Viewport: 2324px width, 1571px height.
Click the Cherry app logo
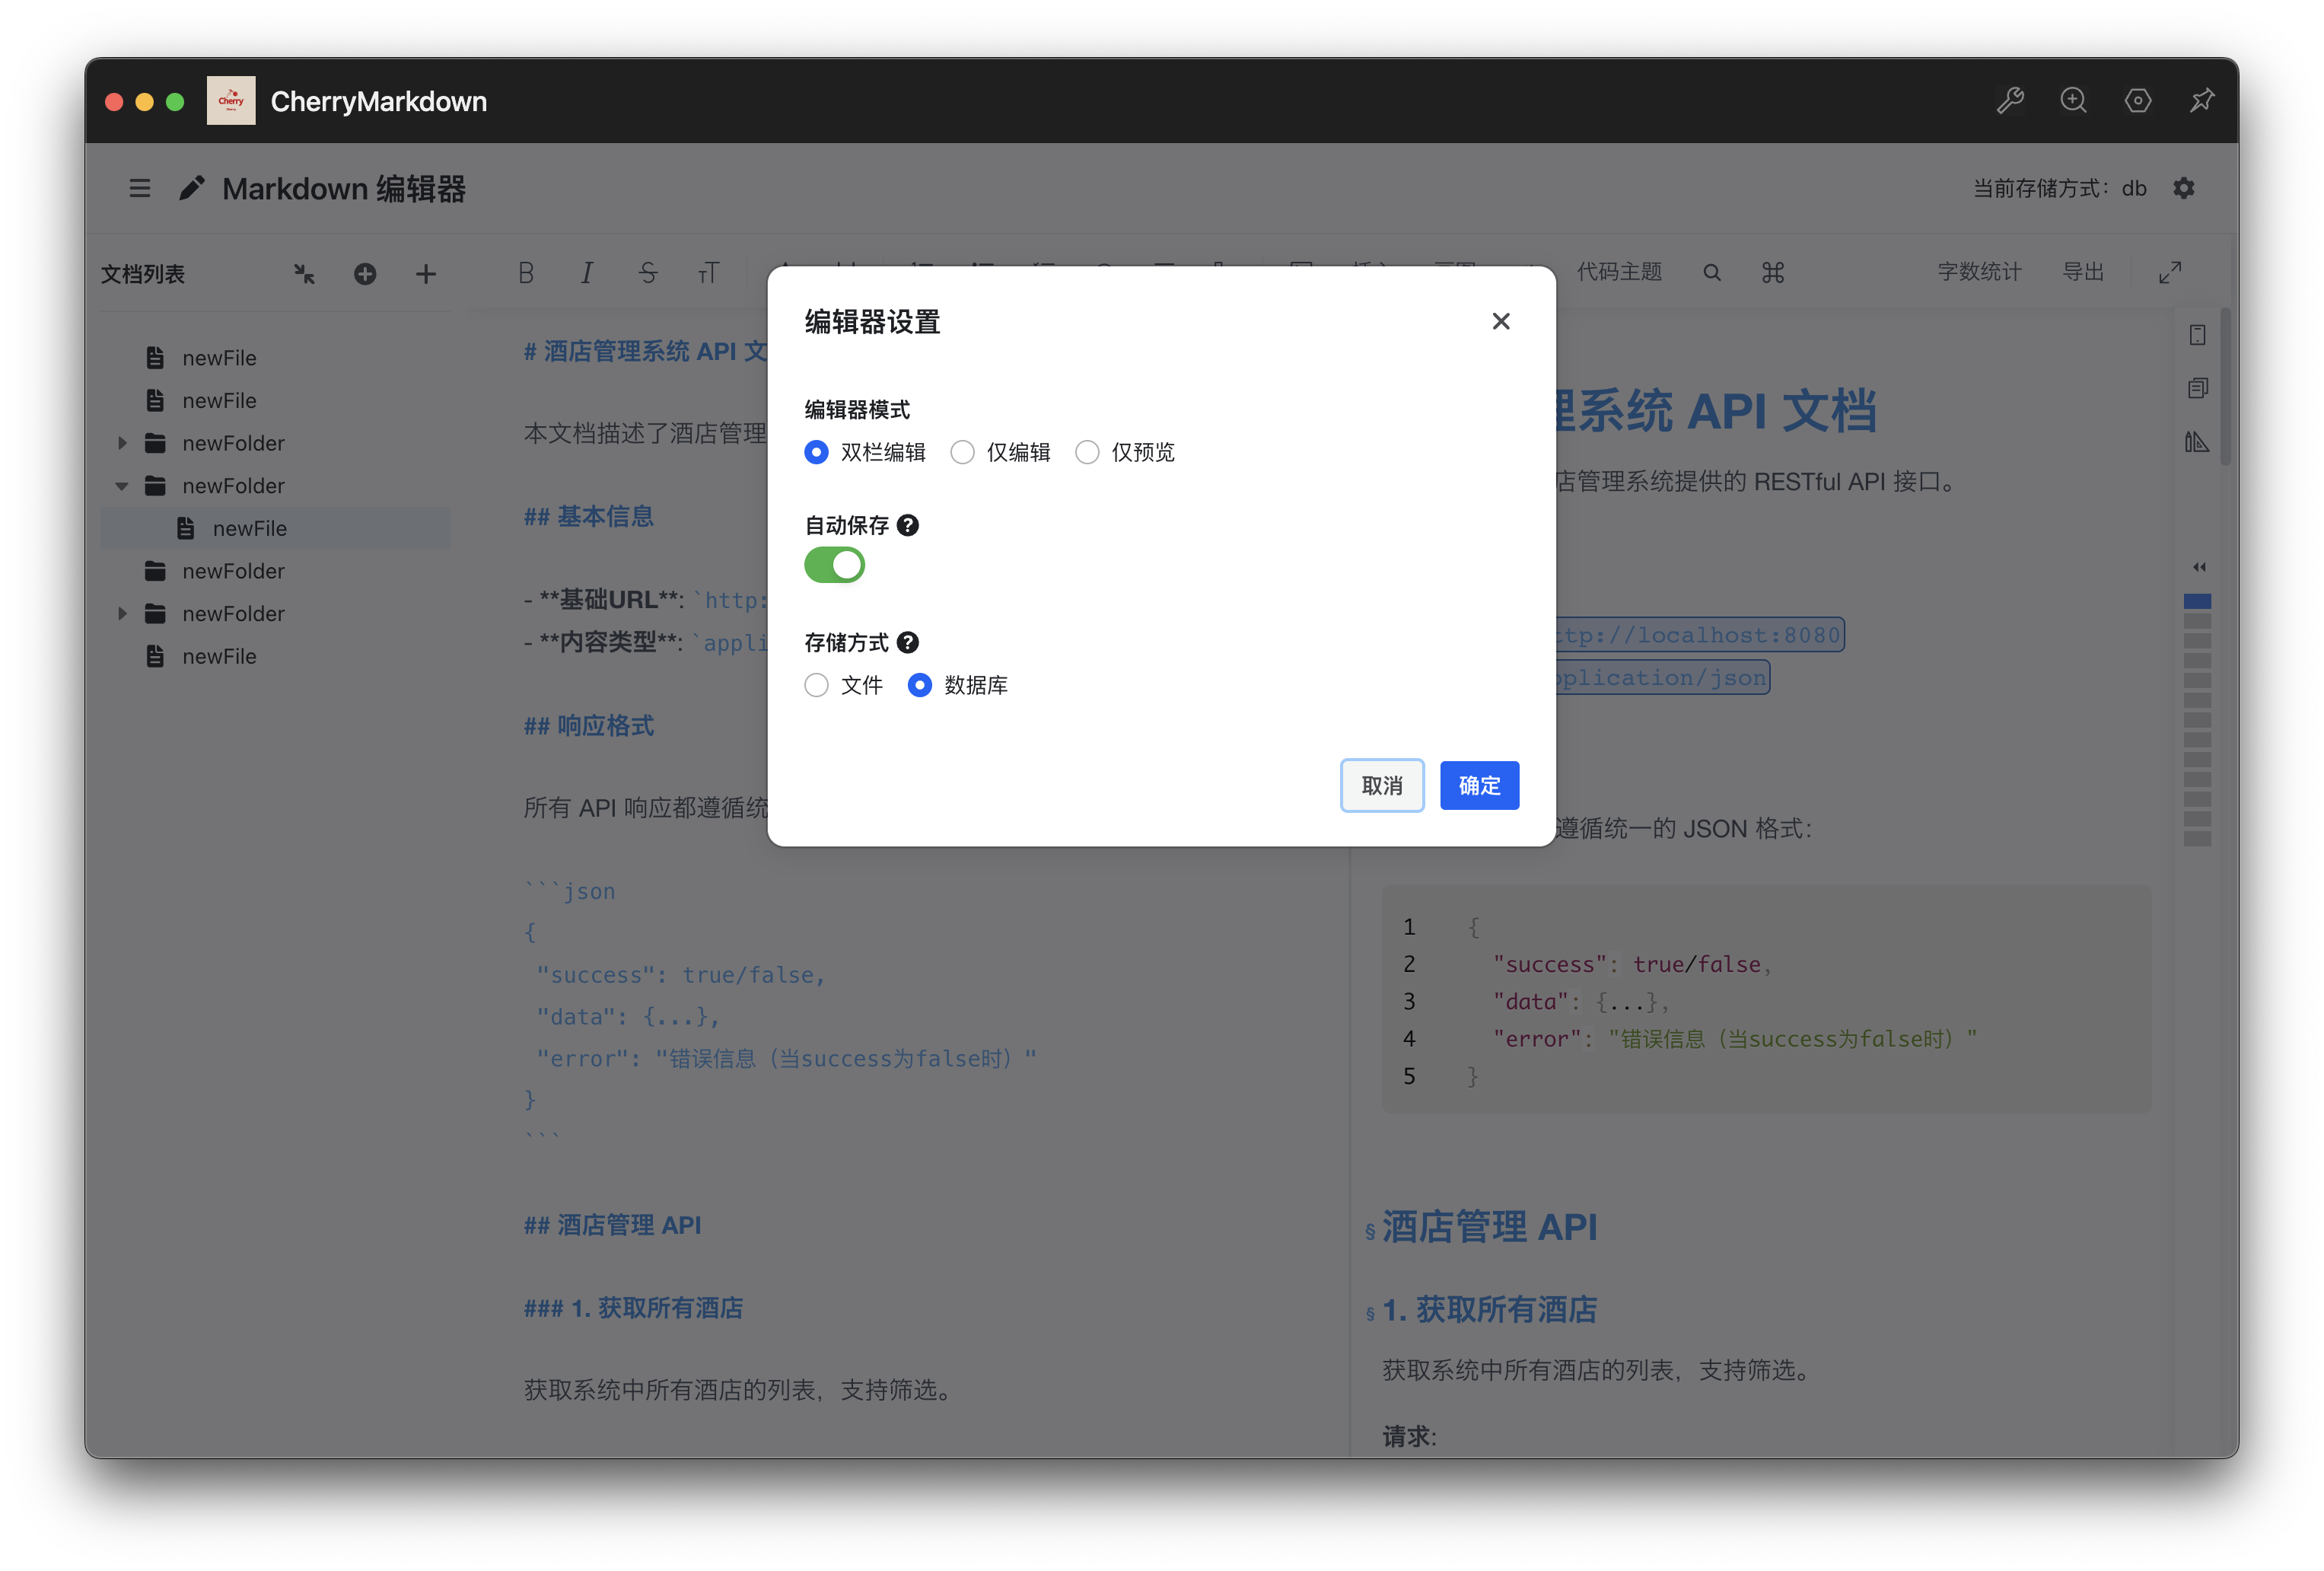point(231,101)
